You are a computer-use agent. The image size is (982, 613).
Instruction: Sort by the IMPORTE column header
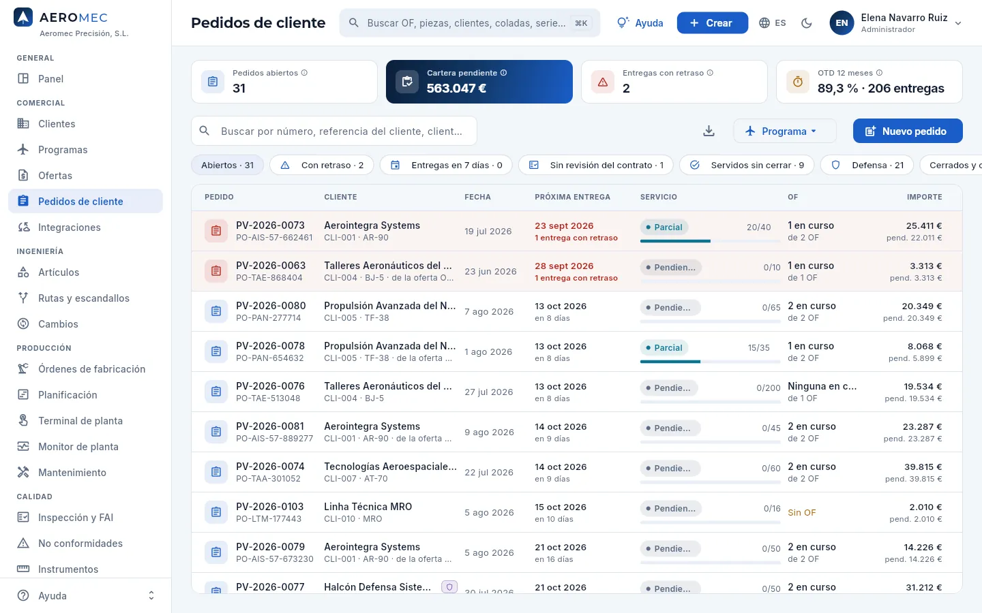pos(924,197)
